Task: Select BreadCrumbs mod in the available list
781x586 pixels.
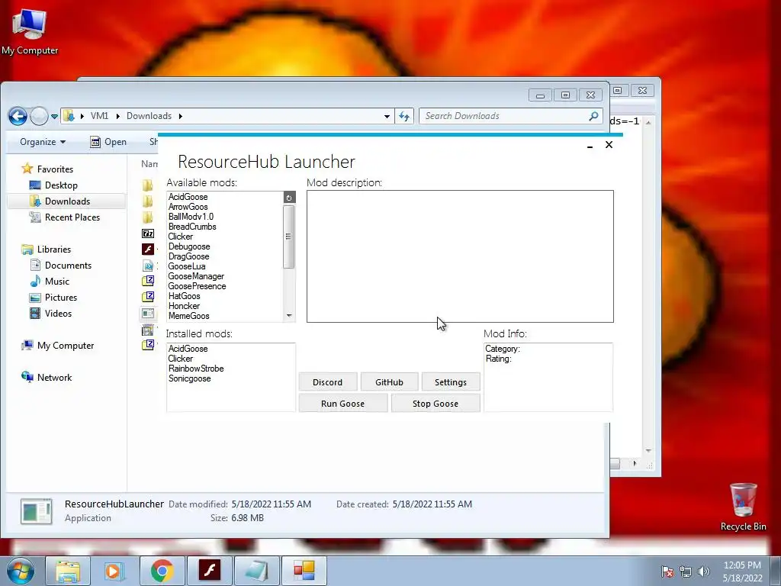Action: point(192,227)
